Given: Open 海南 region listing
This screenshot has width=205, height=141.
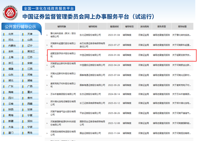Looking at the screenshot, I should tap(11, 92).
